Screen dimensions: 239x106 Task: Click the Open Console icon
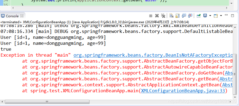point(216,16)
